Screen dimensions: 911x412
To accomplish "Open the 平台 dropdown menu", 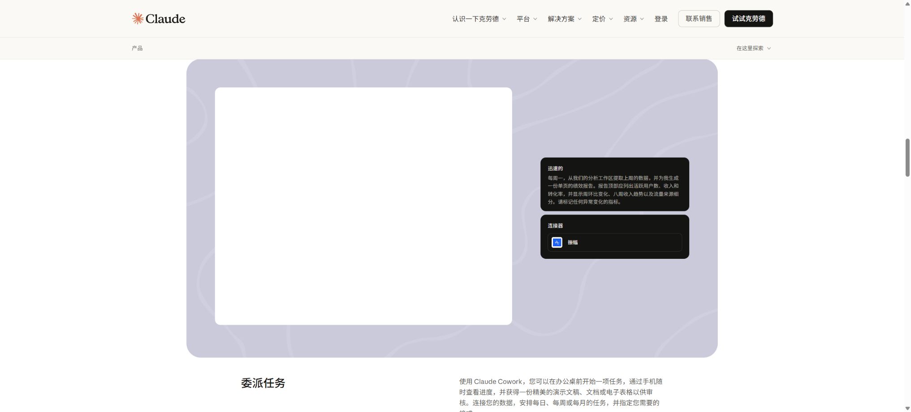I will point(527,19).
